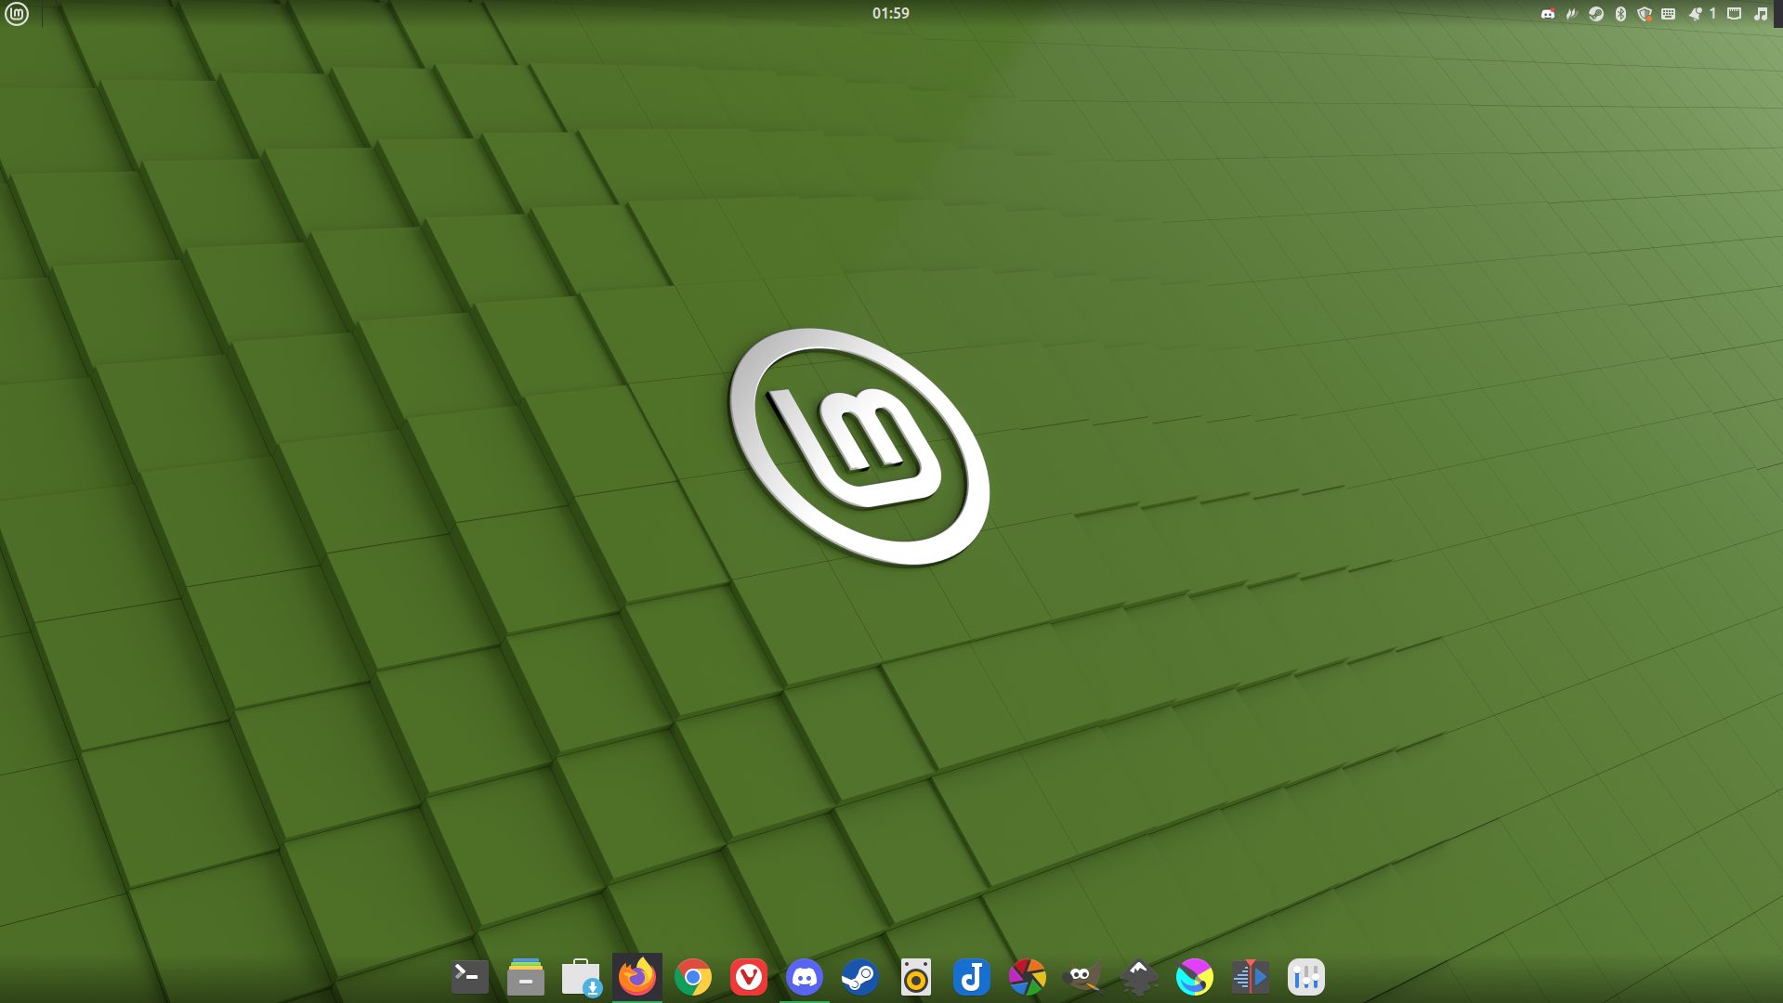The image size is (1783, 1003).
Task: Launch Google Chrome from the dock
Action: pos(693,977)
